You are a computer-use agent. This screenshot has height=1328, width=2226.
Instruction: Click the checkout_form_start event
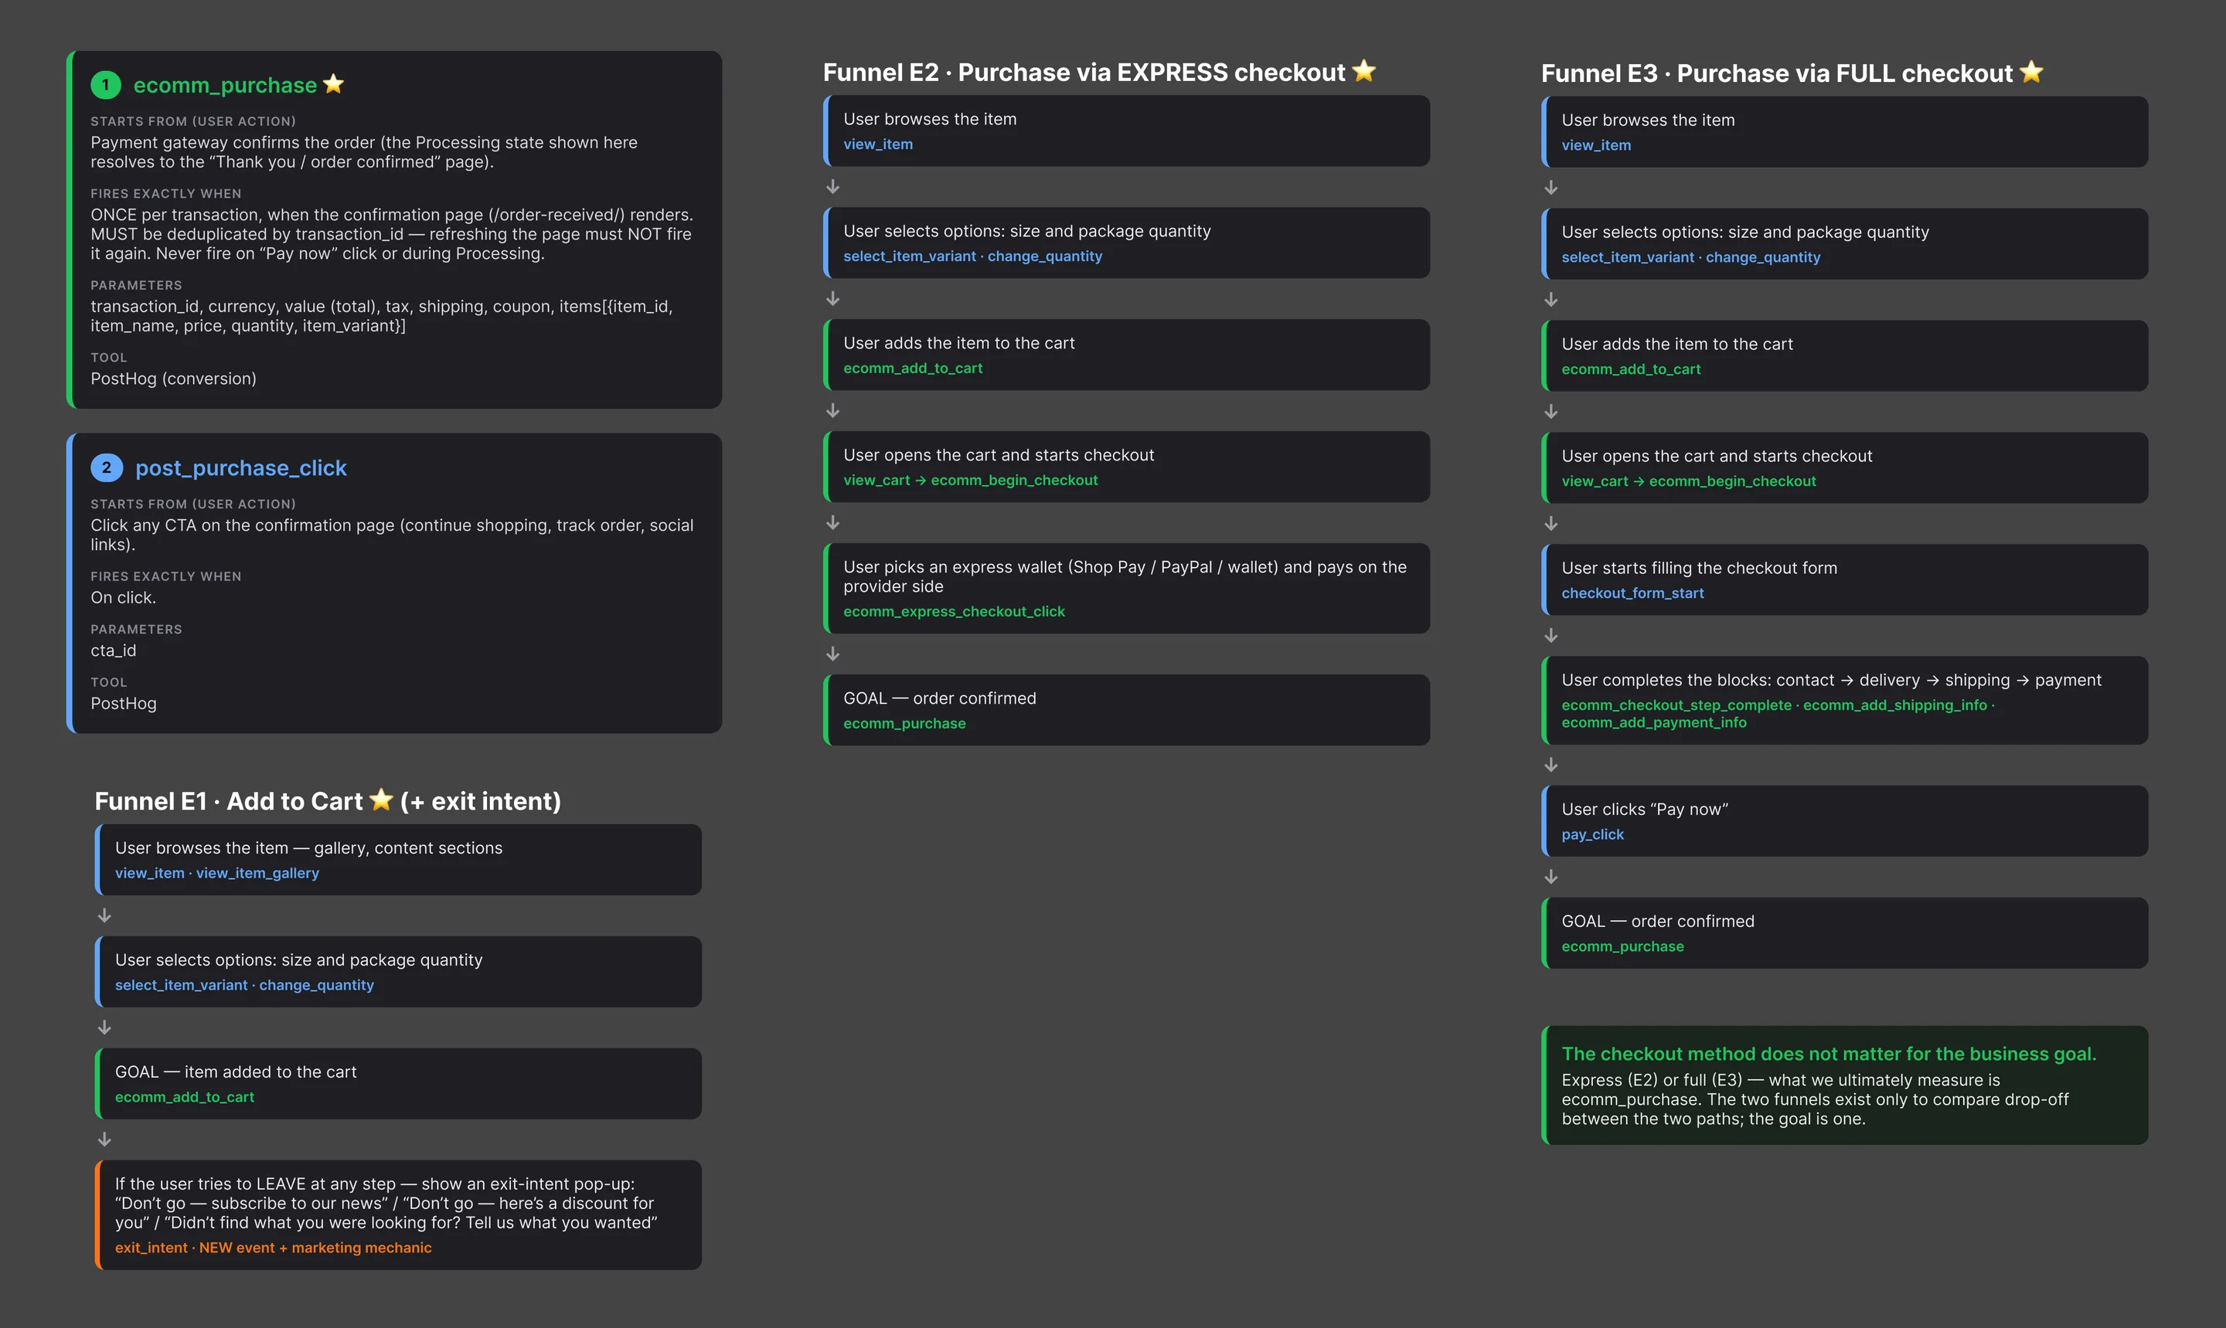pos(1632,593)
